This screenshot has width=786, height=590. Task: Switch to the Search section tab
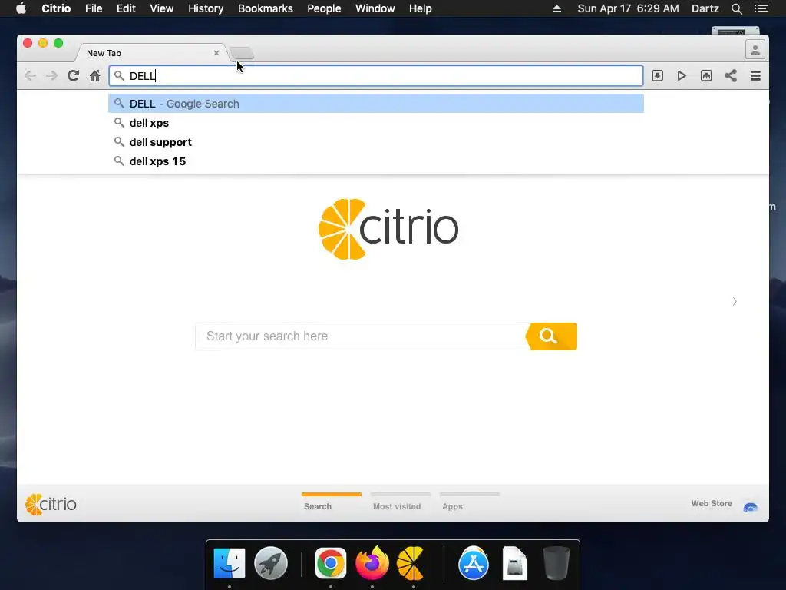click(331, 501)
